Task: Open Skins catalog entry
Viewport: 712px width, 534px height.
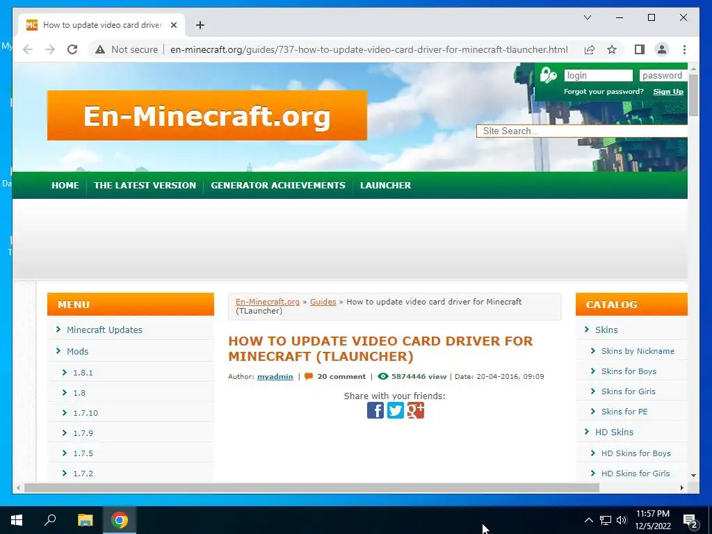Action: click(606, 330)
